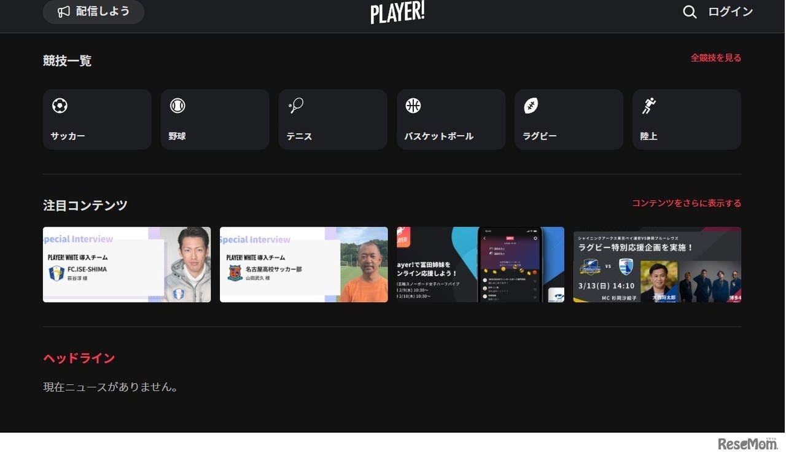The height and width of the screenshot is (458, 786).
Task: Select the バスケットボール sport card
Action: click(451, 119)
